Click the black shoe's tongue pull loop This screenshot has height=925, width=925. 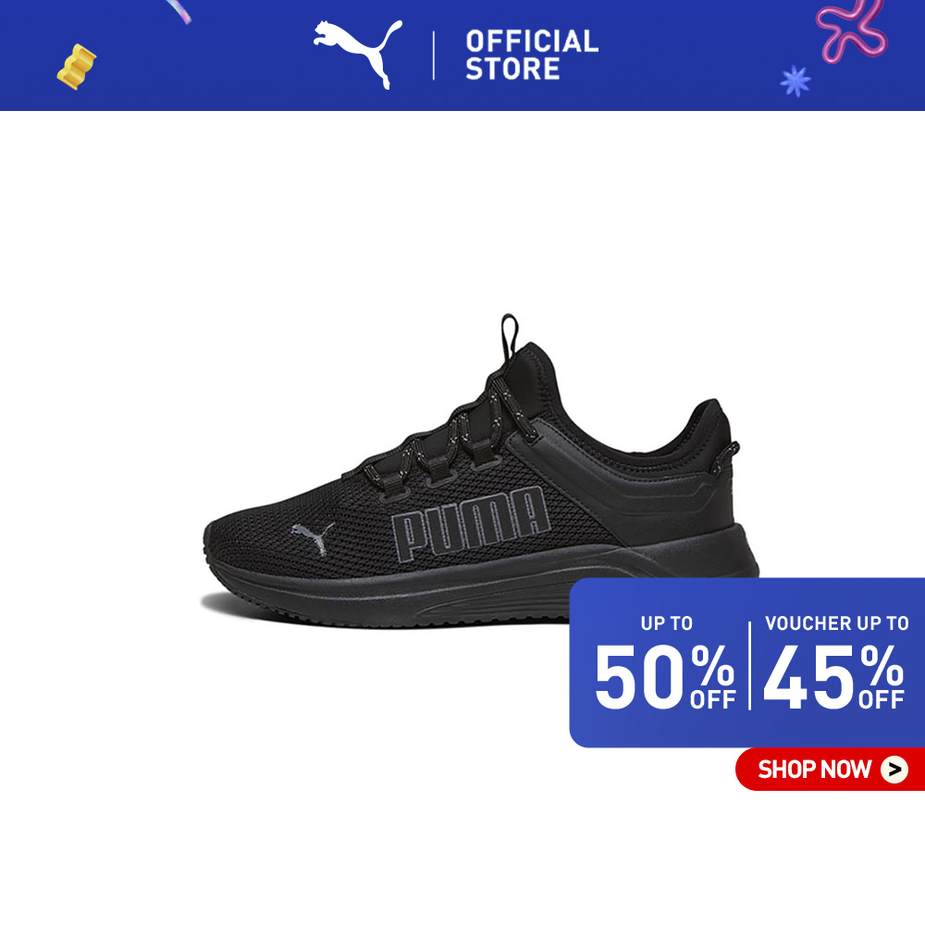[509, 337]
